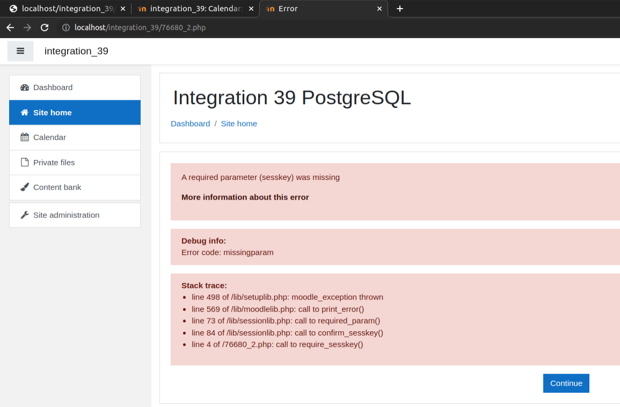Click the Error code: missingparam text
The width and height of the screenshot is (620, 407).
pyautogui.click(x=228, y=252)
